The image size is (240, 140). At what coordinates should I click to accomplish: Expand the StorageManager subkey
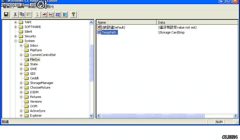click(x=21, y=83)
